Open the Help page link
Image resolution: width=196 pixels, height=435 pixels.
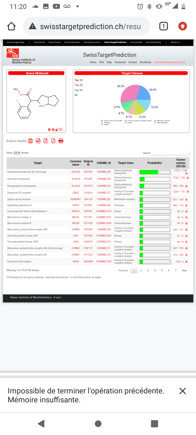point(109,62)
